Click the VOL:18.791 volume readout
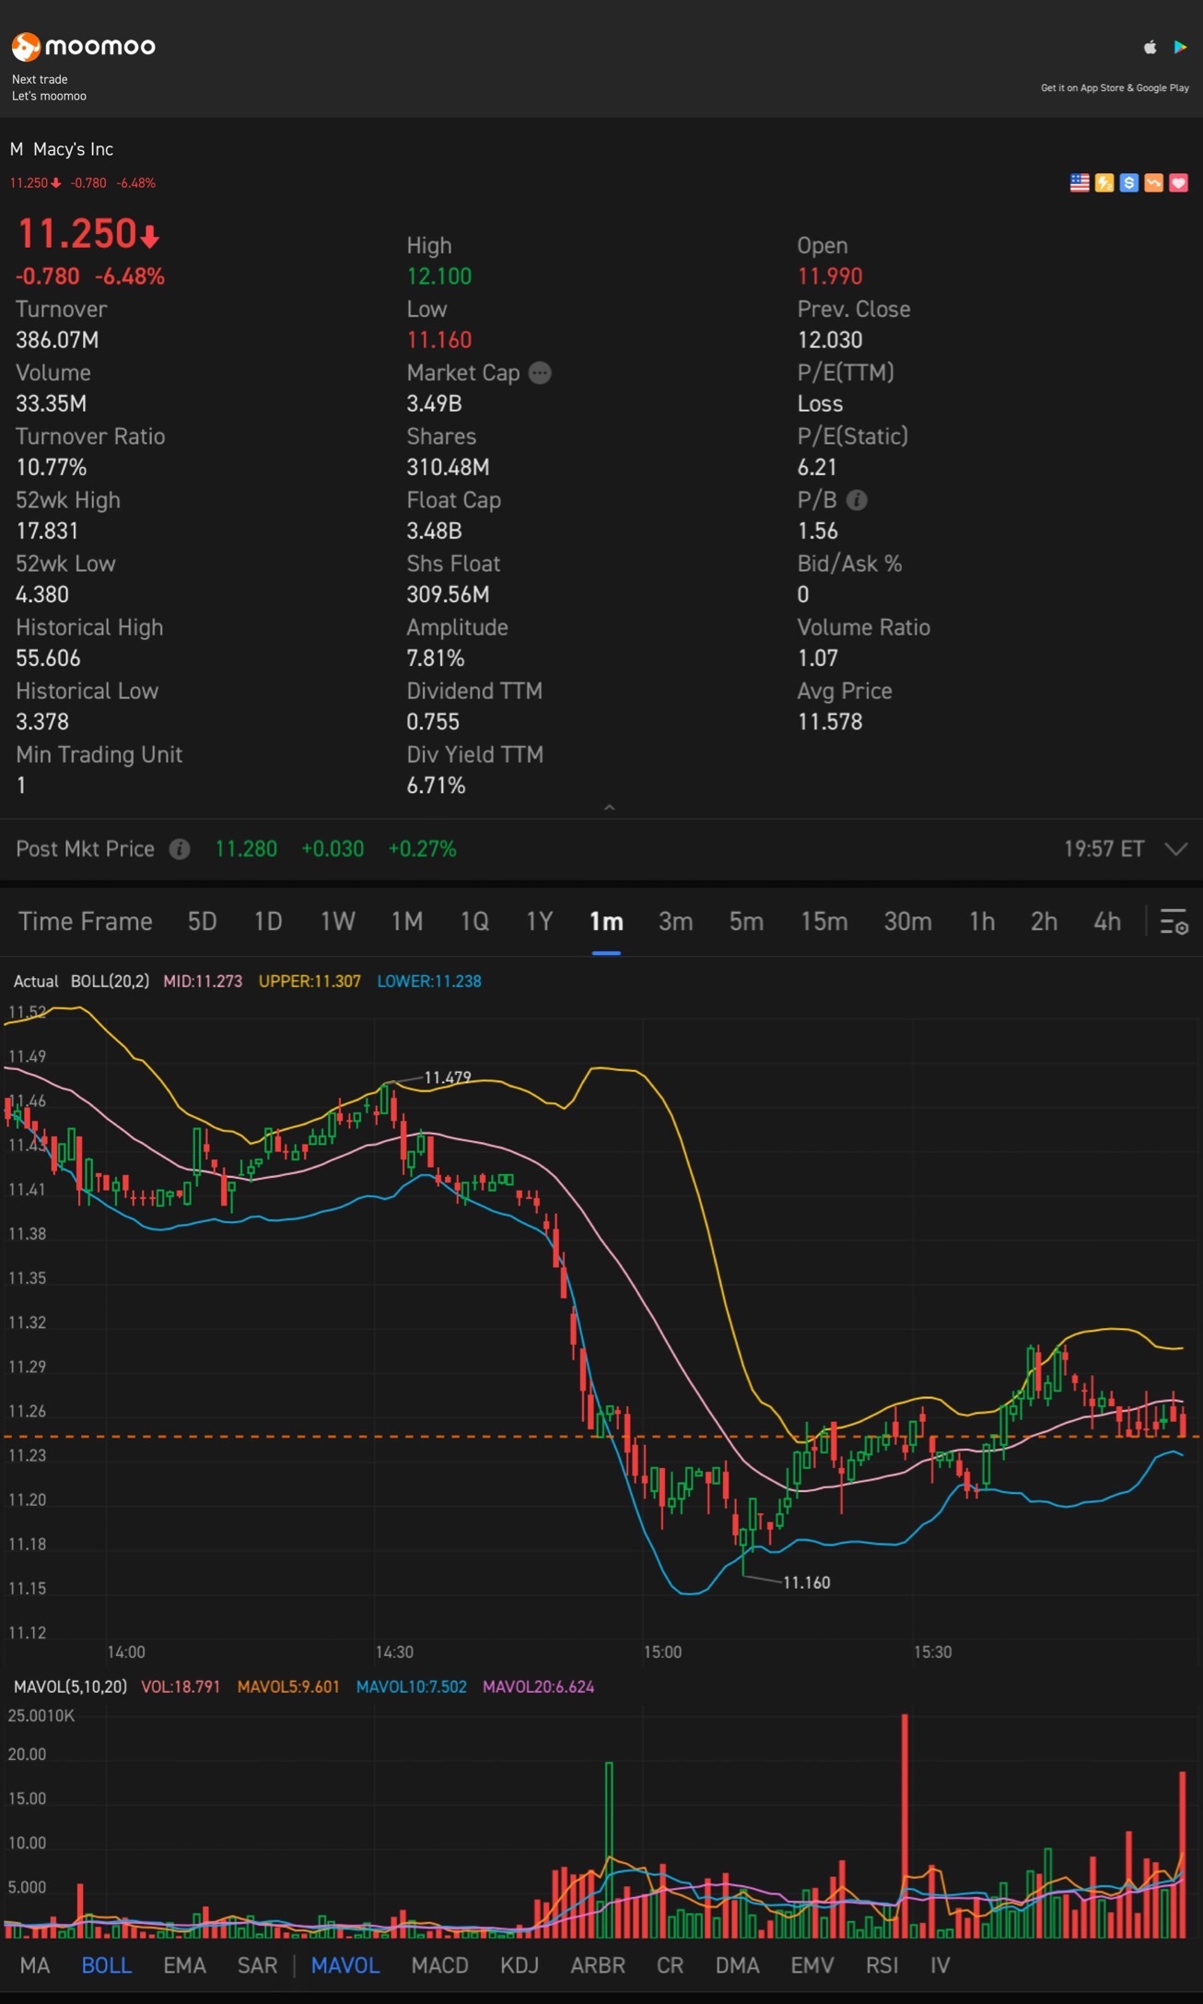1203x2004 pixels. click(x=181, y=1687)
